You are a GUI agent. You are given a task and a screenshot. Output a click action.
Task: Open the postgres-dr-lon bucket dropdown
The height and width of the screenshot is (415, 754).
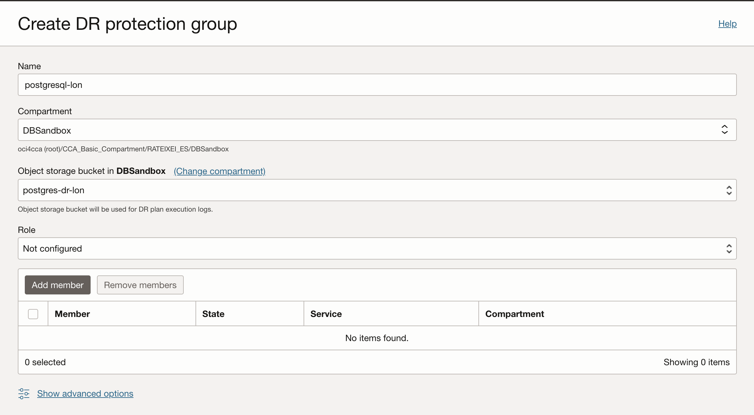pos(366,190)
